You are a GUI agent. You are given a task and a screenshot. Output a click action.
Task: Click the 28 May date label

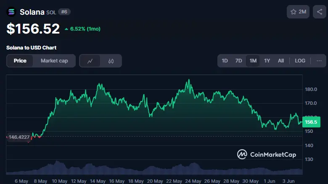(231, 181)
